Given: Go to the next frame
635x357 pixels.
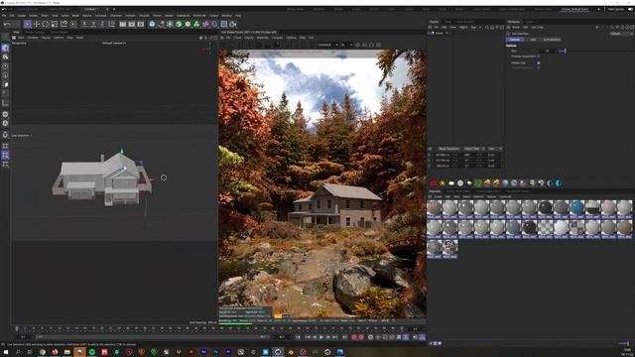Looking at the screenshot, I should (x=328, y=337).
